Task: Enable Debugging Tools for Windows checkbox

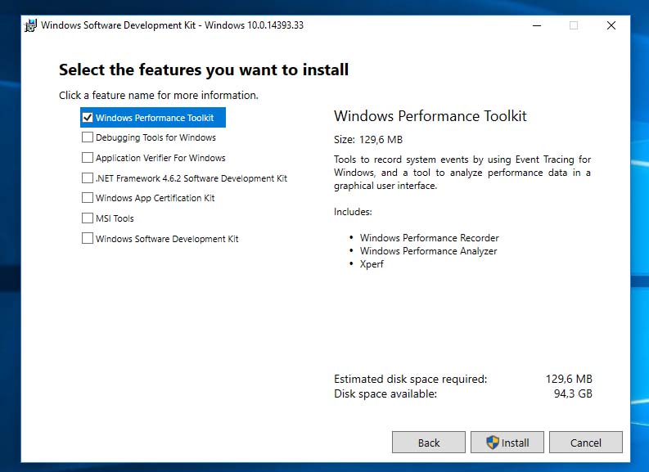Action: click(x=88, y=138)
